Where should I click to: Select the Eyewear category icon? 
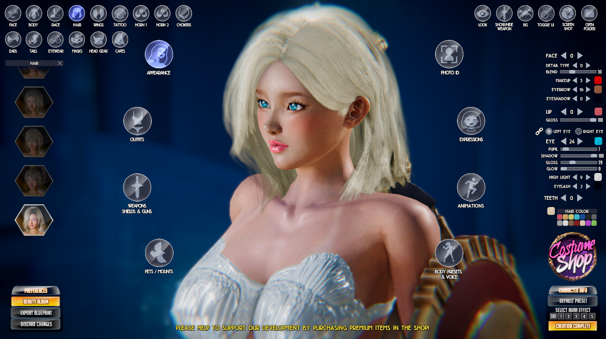click(55, 40)
